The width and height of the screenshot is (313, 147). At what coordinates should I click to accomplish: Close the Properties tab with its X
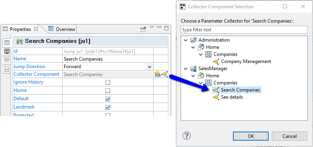click(36, 29)
